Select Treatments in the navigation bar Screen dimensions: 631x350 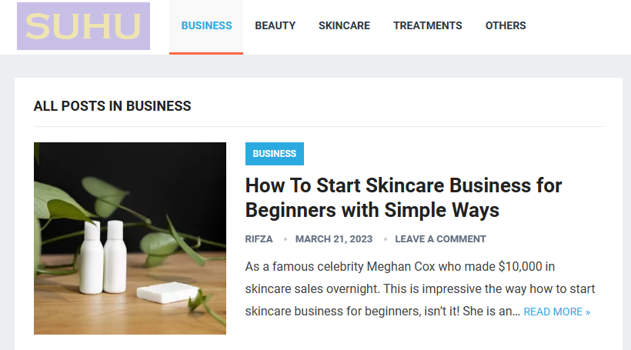427,25
